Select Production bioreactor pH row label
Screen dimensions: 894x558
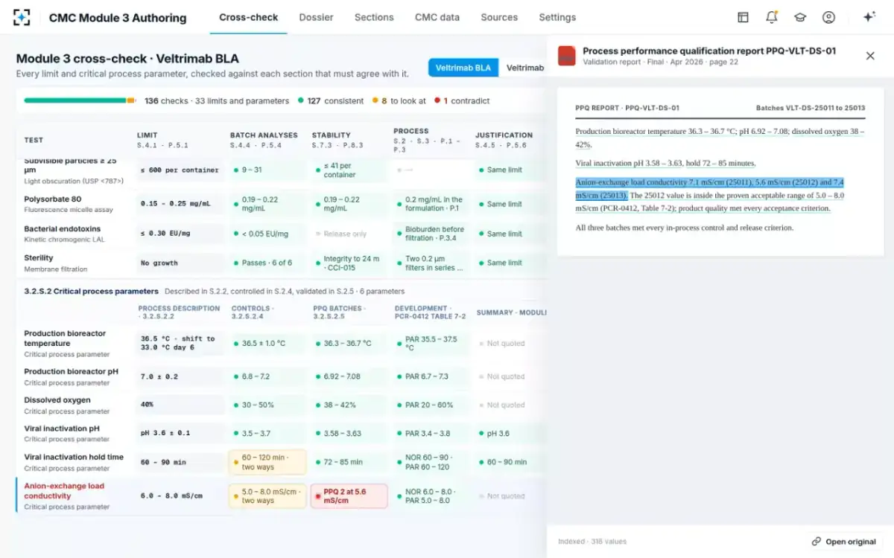point(71,371)
